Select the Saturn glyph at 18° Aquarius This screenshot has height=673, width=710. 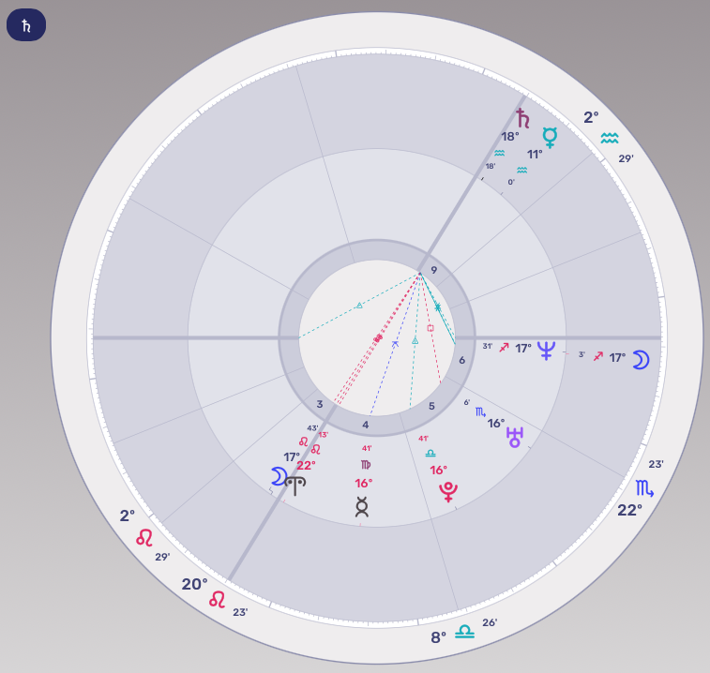(x=522, y=118)
